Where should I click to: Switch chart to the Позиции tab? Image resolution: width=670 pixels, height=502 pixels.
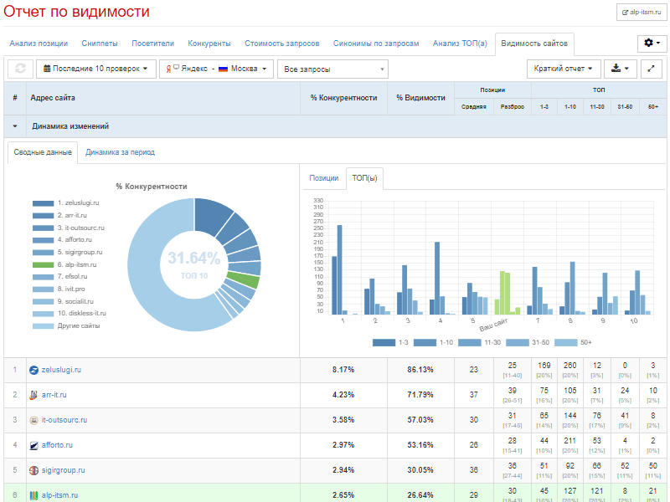click(324, 178)
